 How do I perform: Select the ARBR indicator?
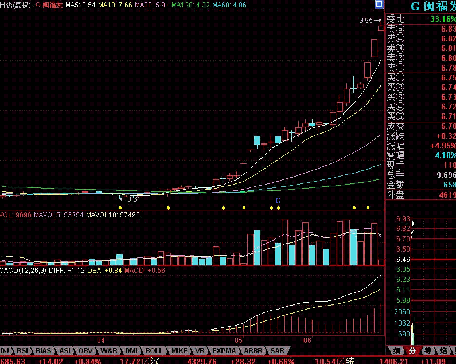pyautogui.click(x=252, y=350)
